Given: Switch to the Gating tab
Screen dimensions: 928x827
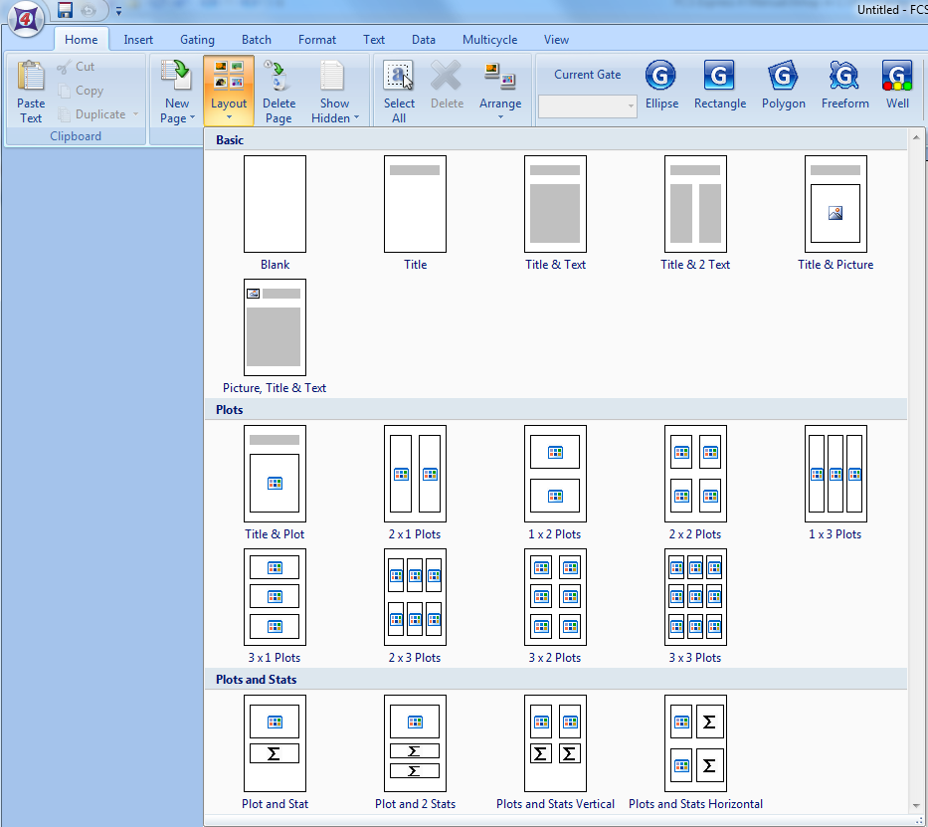Looking at the screenshot, I should pos(197,40).
